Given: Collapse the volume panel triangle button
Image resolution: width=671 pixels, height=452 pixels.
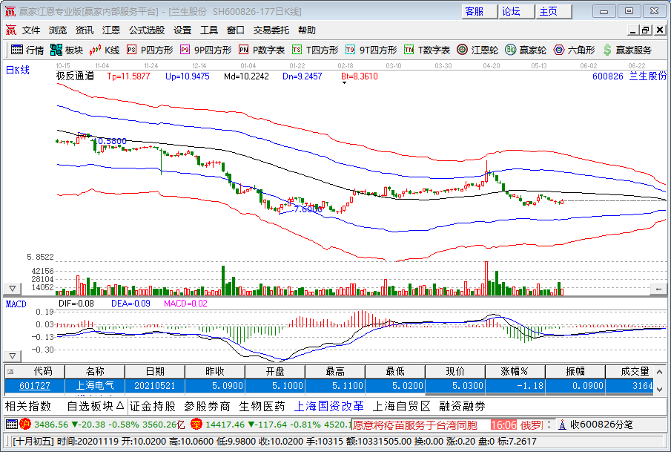Looking at the screenshot, I should point(13,289).
